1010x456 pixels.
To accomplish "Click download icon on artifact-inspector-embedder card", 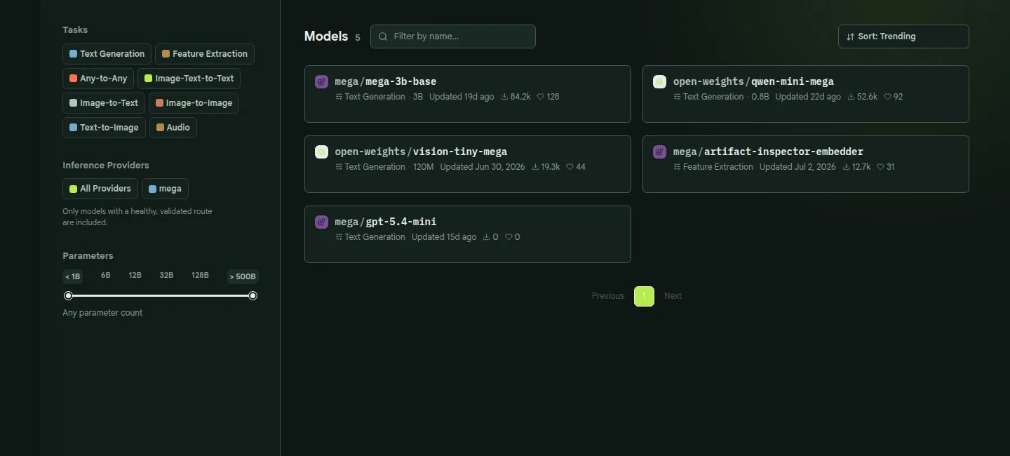I will [x=846, y=167].
